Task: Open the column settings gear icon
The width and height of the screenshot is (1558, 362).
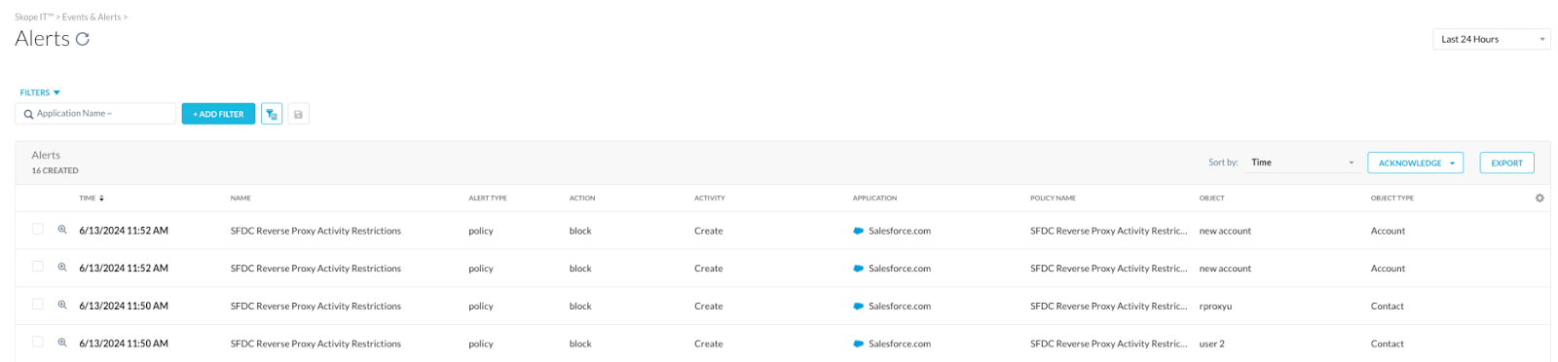Action: 1539,198
